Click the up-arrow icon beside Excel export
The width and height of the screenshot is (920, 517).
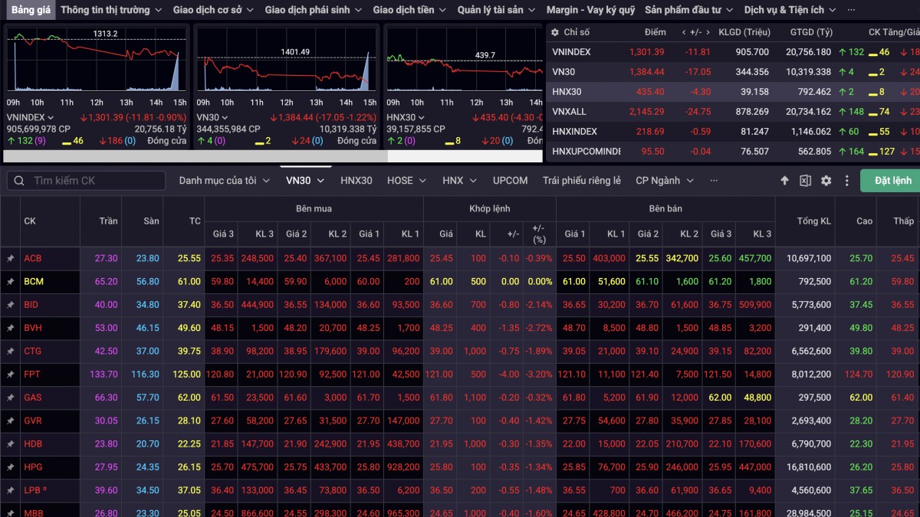784,181
